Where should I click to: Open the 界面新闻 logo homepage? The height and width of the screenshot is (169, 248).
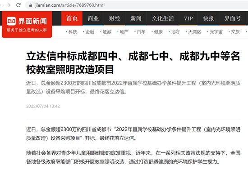point(27,24)
